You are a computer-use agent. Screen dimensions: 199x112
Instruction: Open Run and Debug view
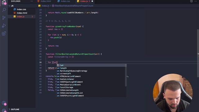[x=4, y=26]
